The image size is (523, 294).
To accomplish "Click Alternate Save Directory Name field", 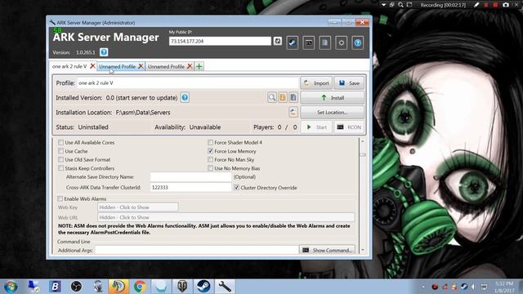I will coord(190,176).
